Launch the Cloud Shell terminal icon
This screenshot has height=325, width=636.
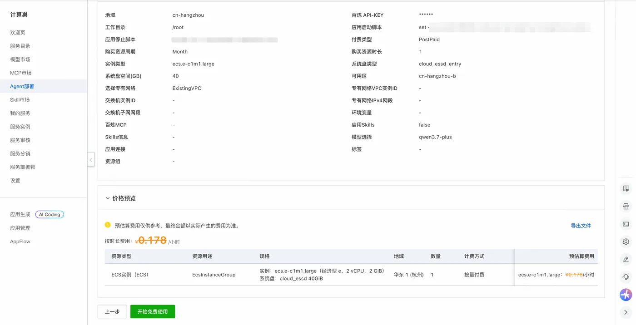coord(626,224)
